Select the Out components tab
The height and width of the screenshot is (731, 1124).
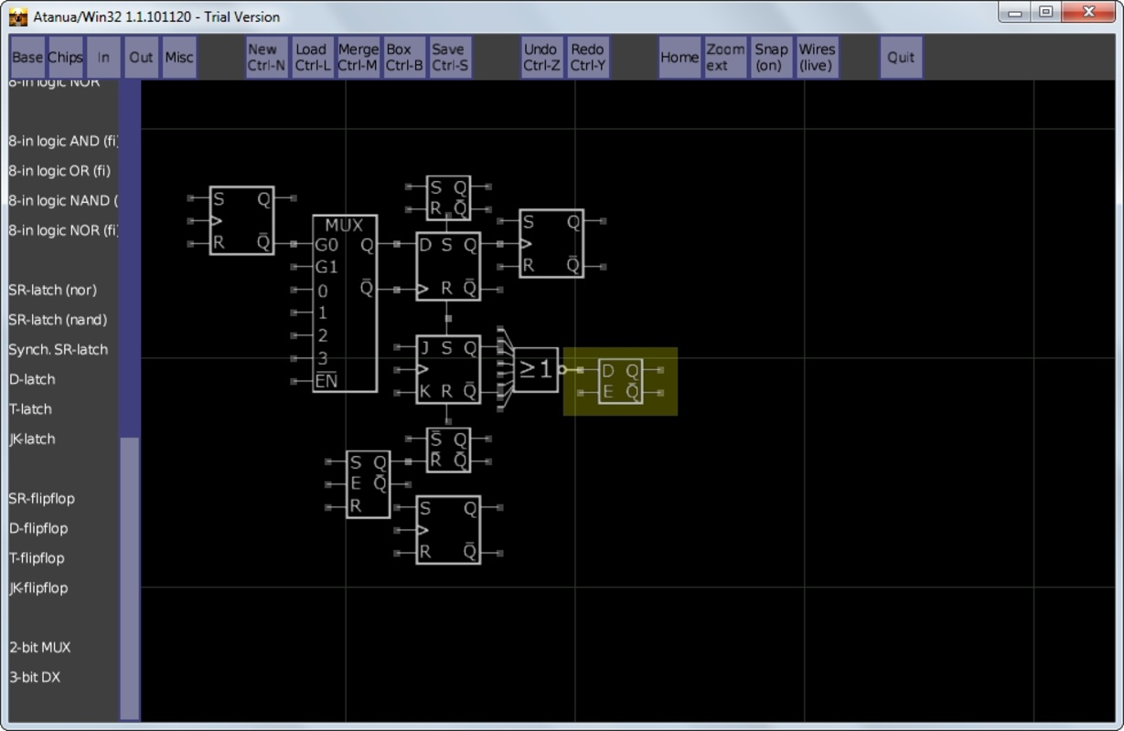[x=141, y=58]
